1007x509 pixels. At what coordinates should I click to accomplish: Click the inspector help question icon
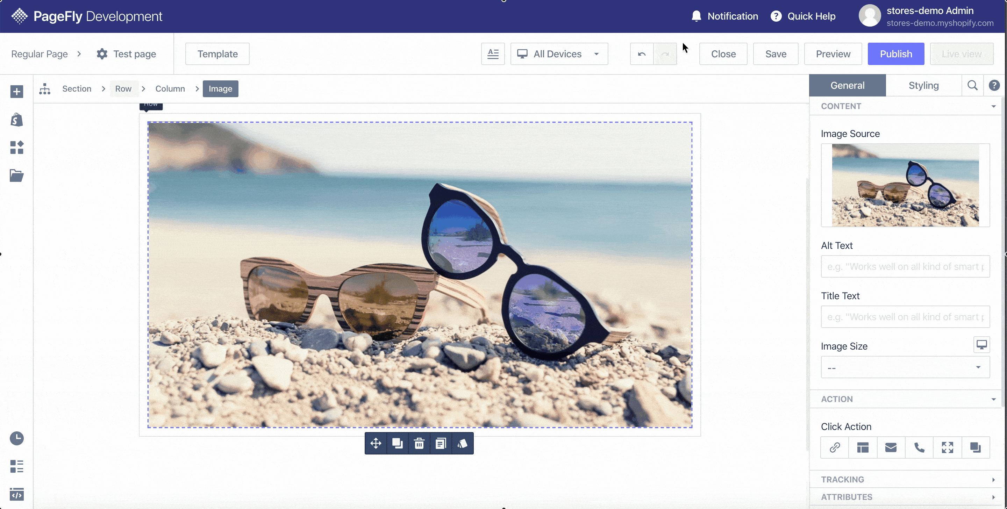click(994, 85)
